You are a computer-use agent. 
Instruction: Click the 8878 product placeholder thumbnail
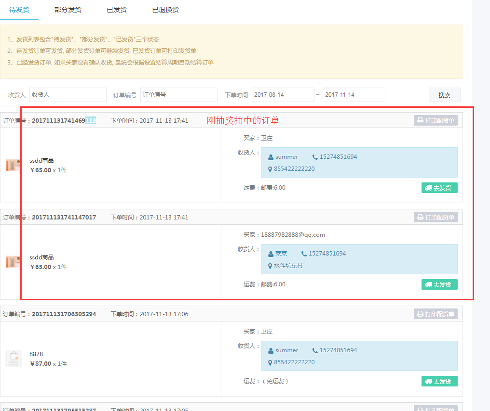13,359
